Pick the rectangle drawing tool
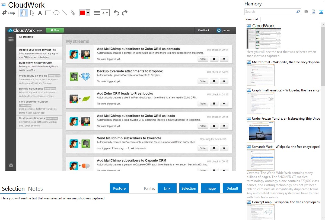The height and width of the screenshot is (220, 325). (x=48, y=13)
